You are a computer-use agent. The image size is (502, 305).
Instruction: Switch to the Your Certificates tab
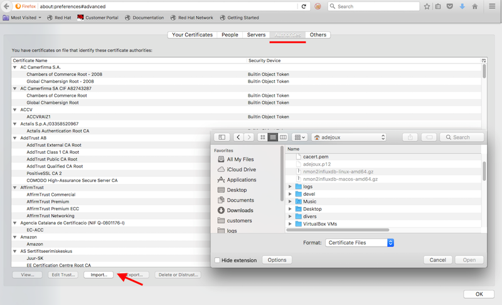click(192, 35)
